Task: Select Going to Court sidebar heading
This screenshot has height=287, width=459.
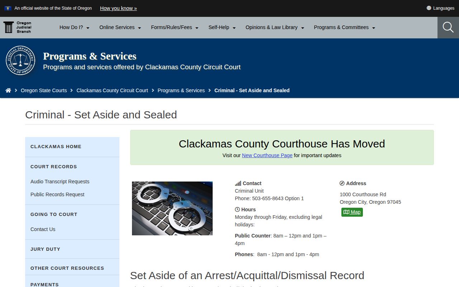Action: coord(54,214)
